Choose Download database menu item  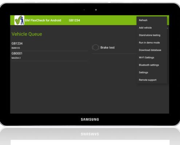pyautogui.click(x=152, y=50)
